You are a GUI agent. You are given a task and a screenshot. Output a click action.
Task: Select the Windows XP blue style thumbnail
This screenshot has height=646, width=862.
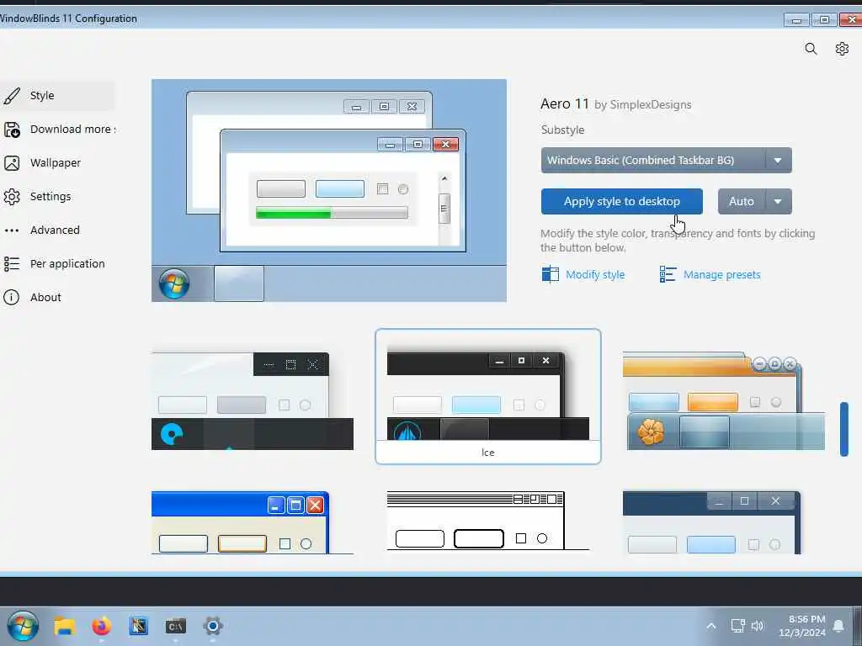coord(253,522)
